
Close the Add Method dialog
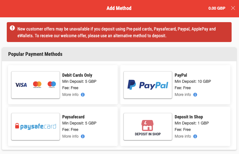pyautogui.click(x=233, y=8)
